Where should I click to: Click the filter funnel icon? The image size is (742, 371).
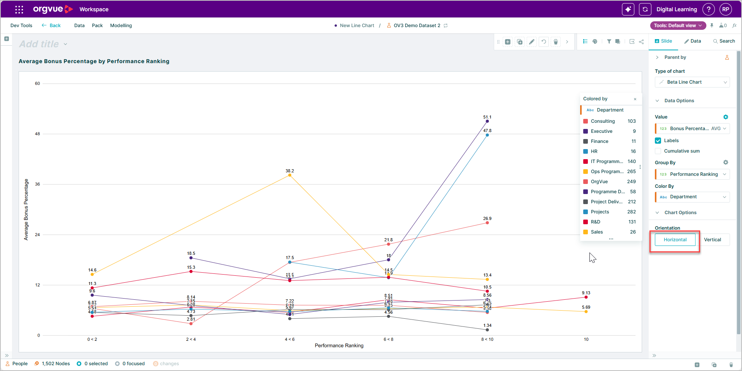[x=609, y=41]
